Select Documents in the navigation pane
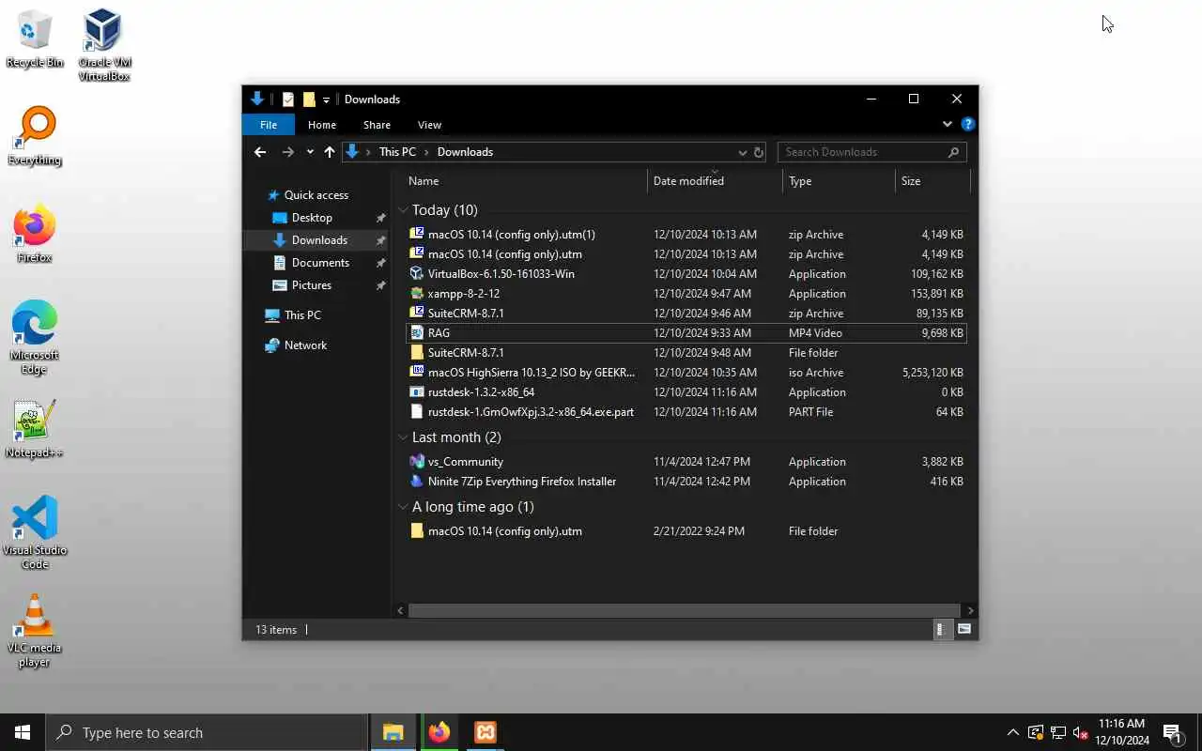This screenshot has height=751, width=1202. [x=320, y=263]
